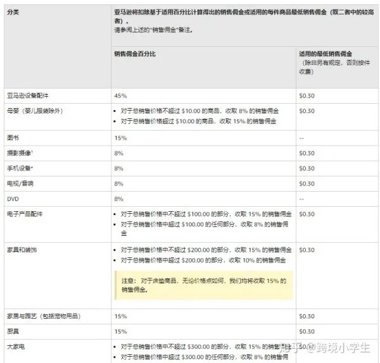Click the bullet about over $100.00 at 8%
Screen dimensions: 380x363
pyautogui.click(x=205, y=228)
